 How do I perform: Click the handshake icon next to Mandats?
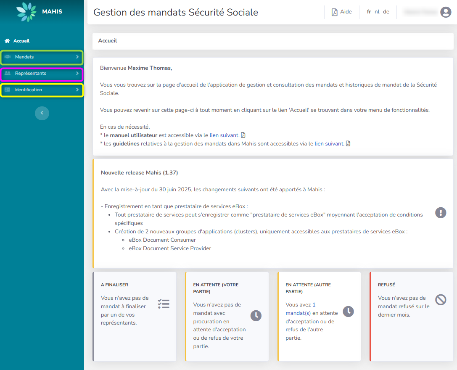click(8, 57)
